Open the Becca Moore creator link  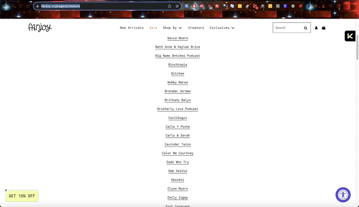click(178, 38)
